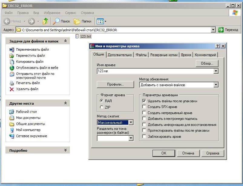Click the red X Delete file icon

[12, 89]
